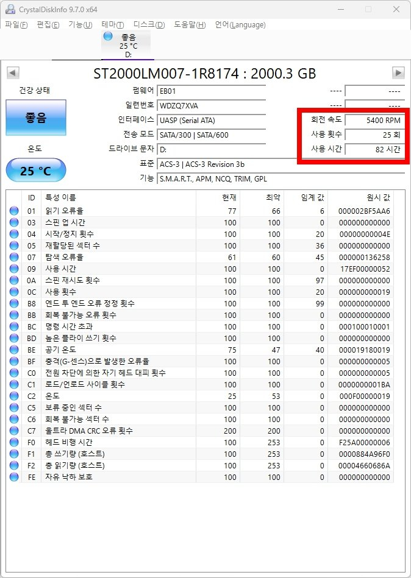Click status orb for row BB 회복 불가능 오류 횟수

pos(14,315)
